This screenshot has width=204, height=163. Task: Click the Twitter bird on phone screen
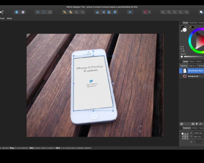91,81
